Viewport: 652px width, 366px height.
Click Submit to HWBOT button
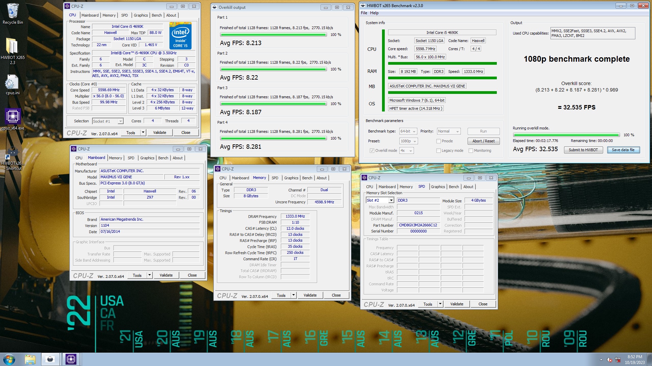coord(583,150)
